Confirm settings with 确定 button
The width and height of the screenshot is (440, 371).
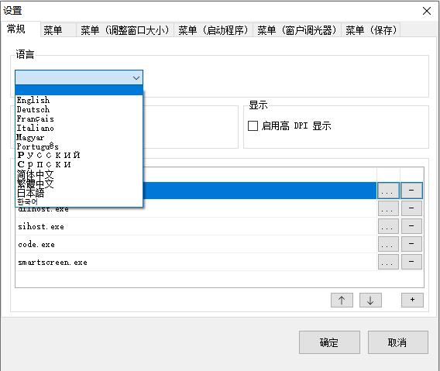coord(329,342)
